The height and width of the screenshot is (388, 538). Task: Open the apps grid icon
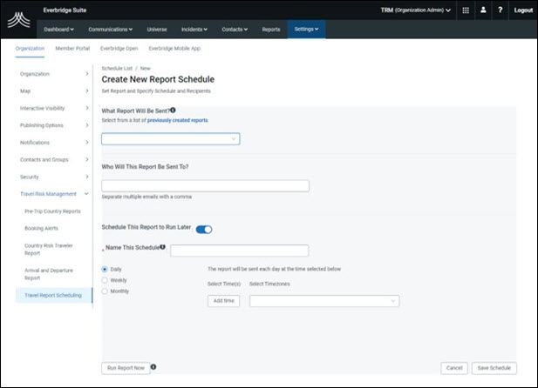pos(466,10)
